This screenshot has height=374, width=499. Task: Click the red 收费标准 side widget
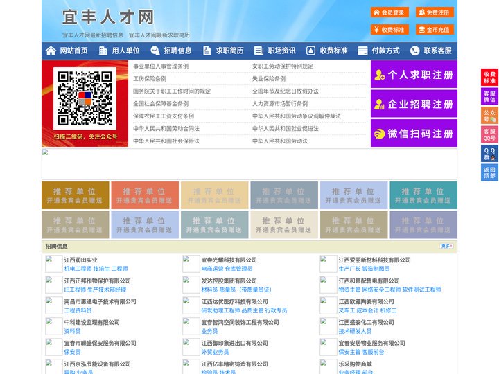(x=489, y=78)
